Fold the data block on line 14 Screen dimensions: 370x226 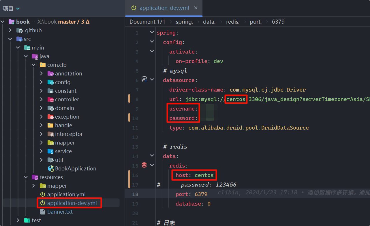152,156
